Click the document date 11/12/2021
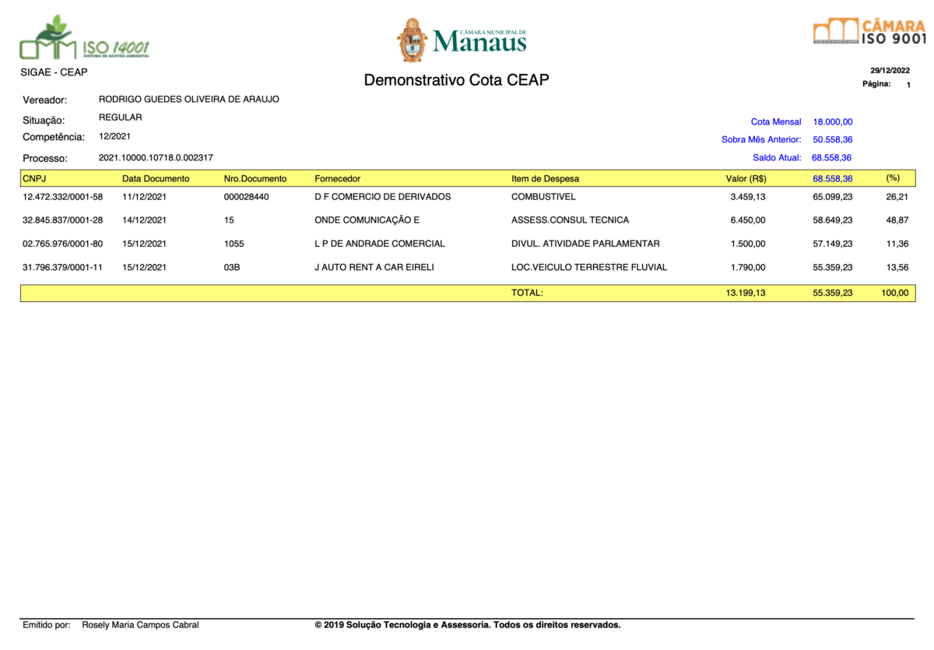The width and height of the screenshot is (934, 650). point(145,197)
